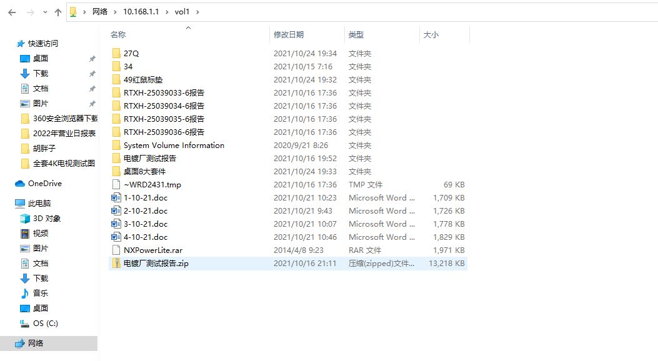The height and width of the screenshot is (361, 658).
Task: Click the pin icon beside quick access 桌面
Action: point(92,59)
